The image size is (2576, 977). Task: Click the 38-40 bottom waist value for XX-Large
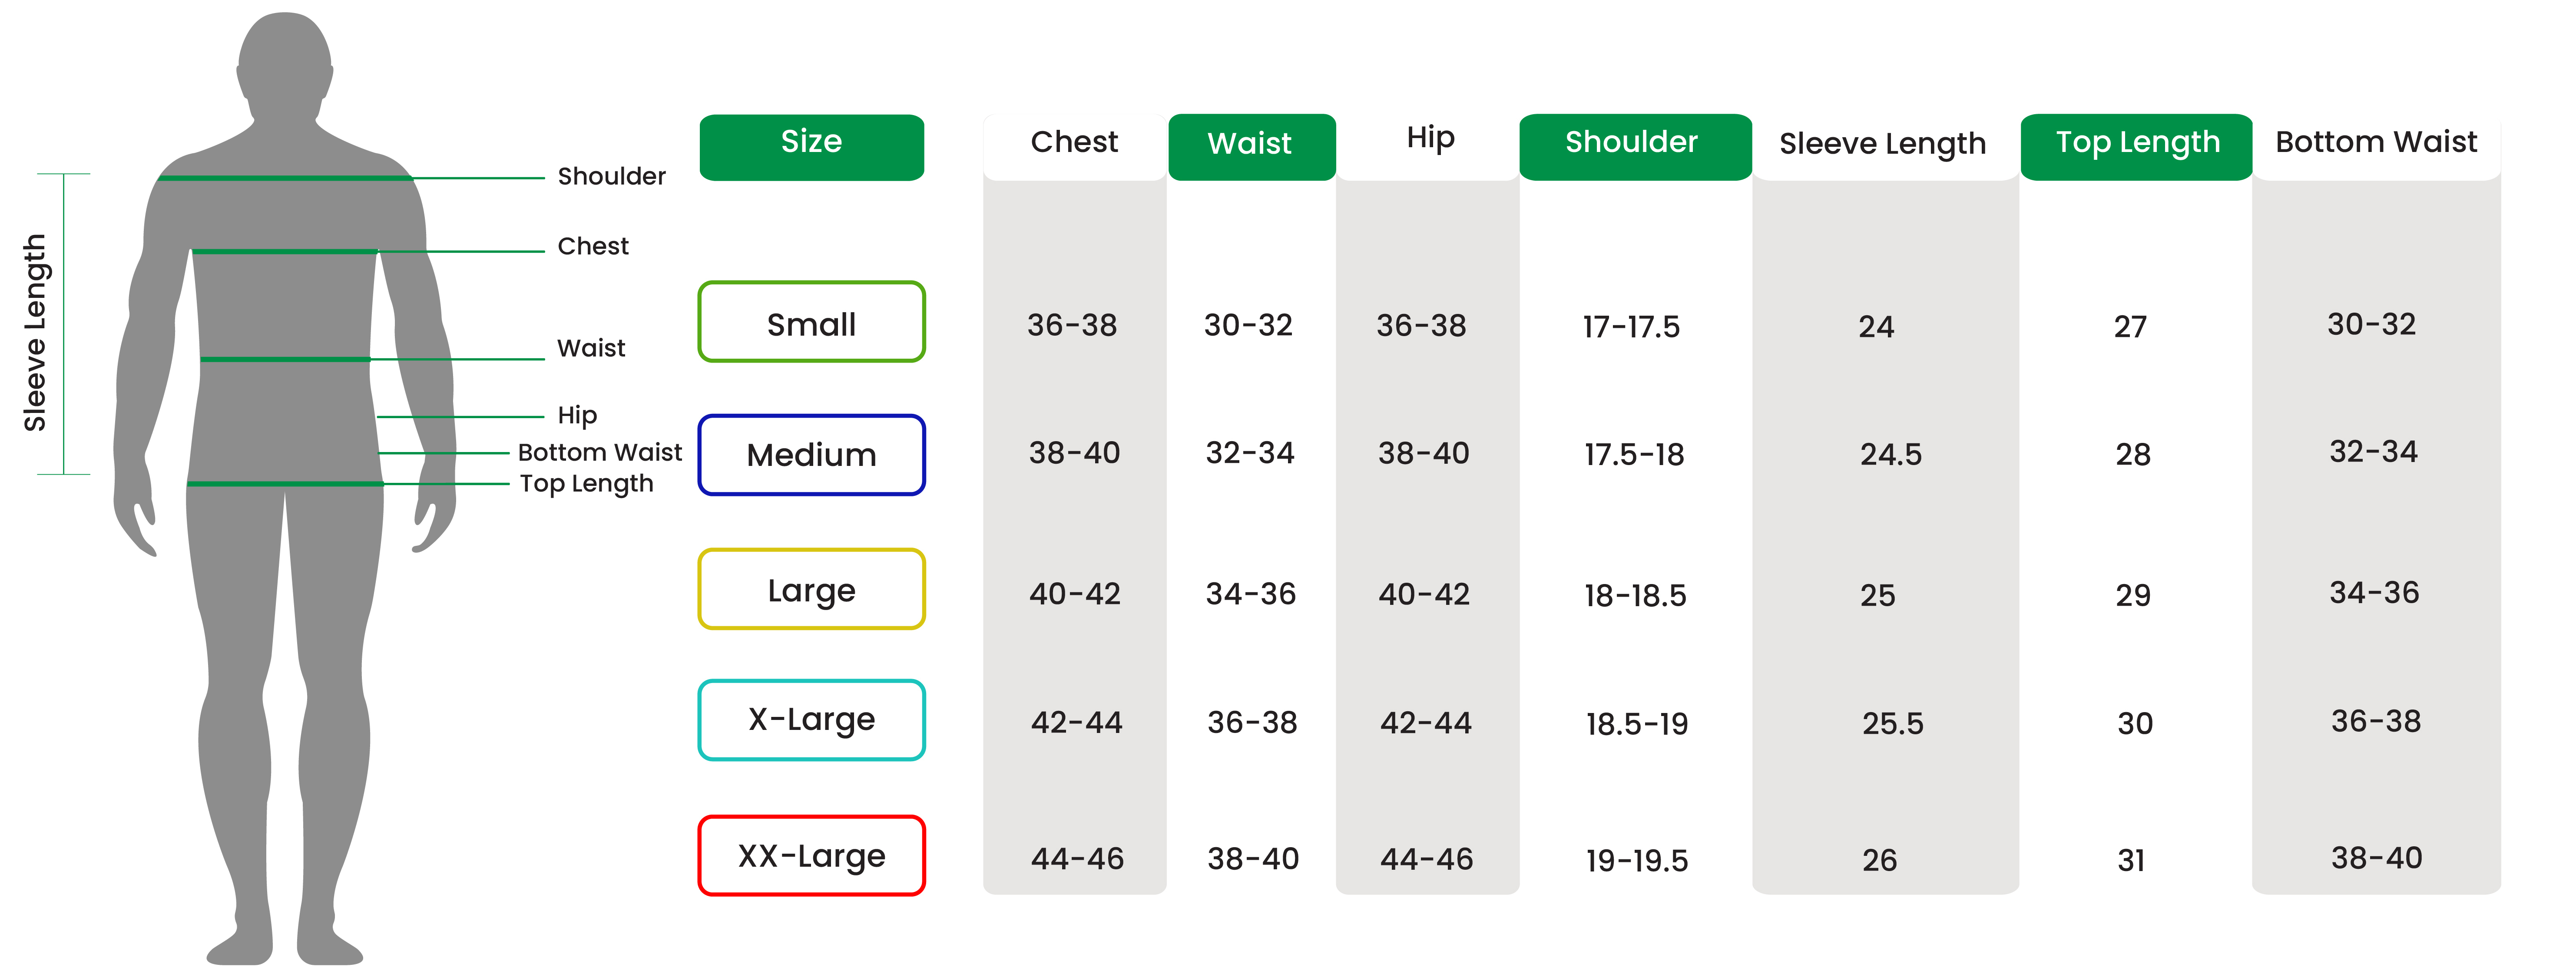pyautogui.click(x=2376, y=858)
